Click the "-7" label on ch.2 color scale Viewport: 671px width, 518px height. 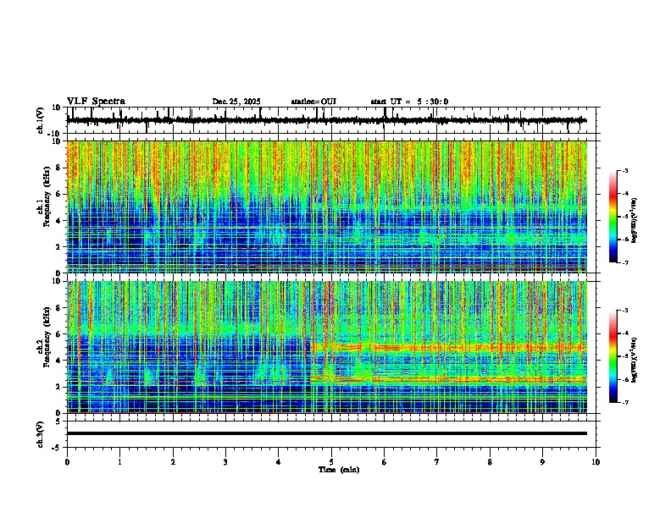pos(625,402)
